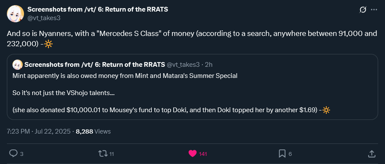Toggle the bookmark icon
Screen dimensions: 385x164
coord(282,154)
